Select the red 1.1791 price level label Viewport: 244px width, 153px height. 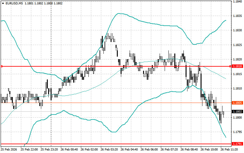[237, 144]
